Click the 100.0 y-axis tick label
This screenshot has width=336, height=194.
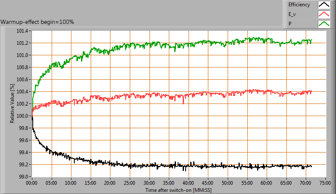[22, 116]
